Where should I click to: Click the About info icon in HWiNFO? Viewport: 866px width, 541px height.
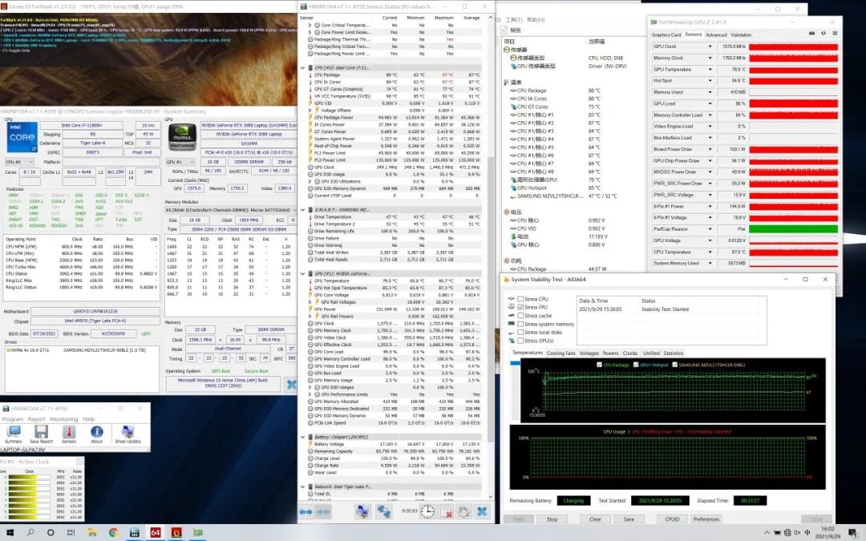[x=96, y=433]
